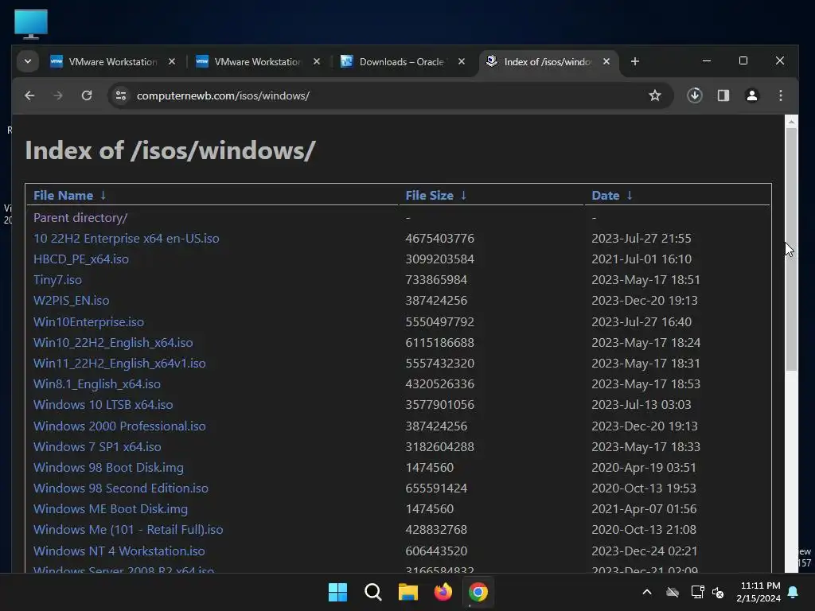The image size is (815, 611).
Task: Close the Index of /isos/windows tab
Action: pos(606,61)
